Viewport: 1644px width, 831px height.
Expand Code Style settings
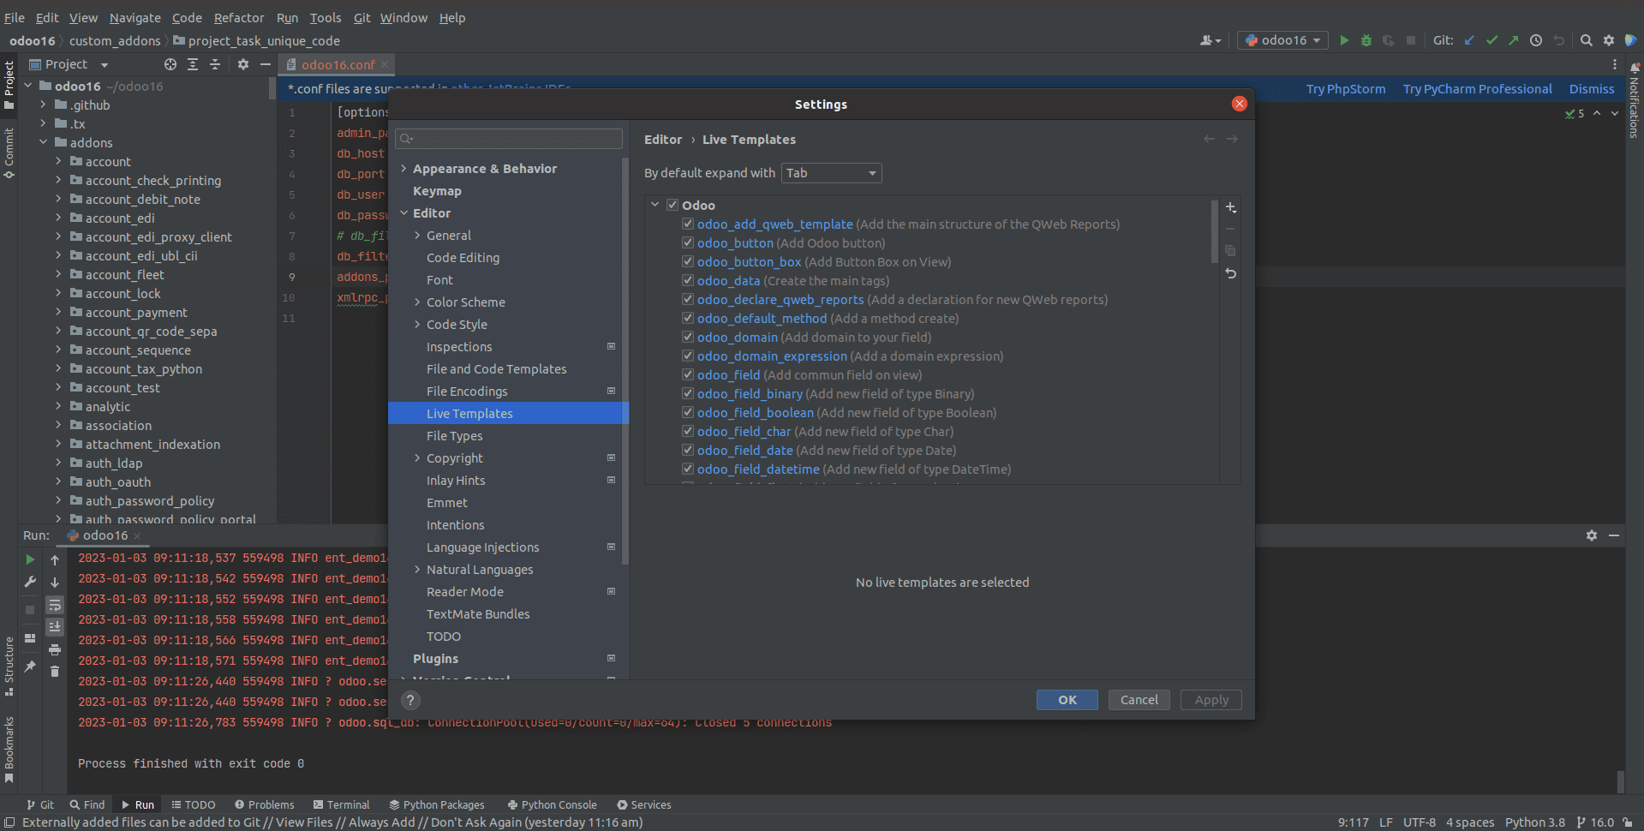pyautogui.click(x=417, y=325)
